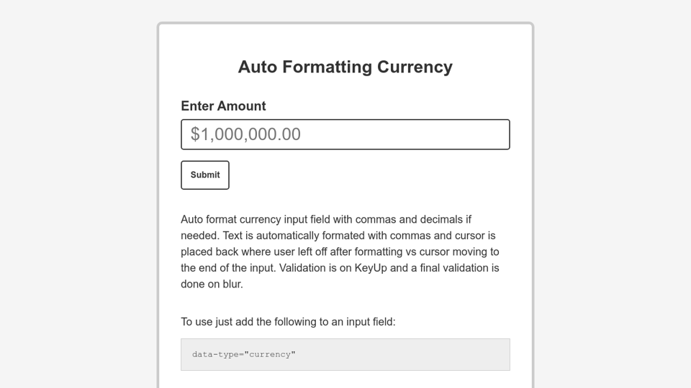Click the "currency" string in code snippet
Image resolution: width=691 pixels, height=388 pixels.
pos(270,354)
